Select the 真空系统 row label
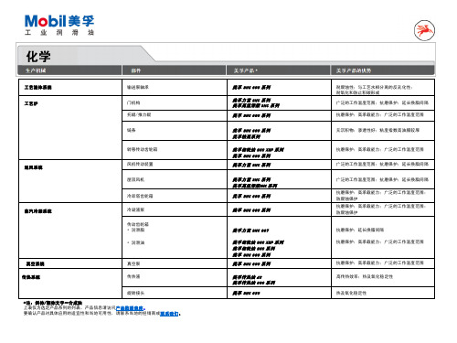Screen dimensions: 457x343 pos(36,264)
